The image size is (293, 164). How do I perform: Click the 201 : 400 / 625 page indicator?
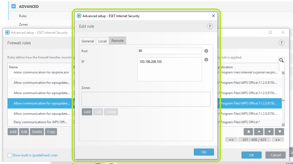coord(254,140)
